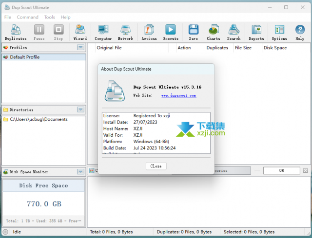The height and width of the screenshot is (238, 312).
Task: Click the Valid For XZJI row
Action: click(x=156, y=135)
